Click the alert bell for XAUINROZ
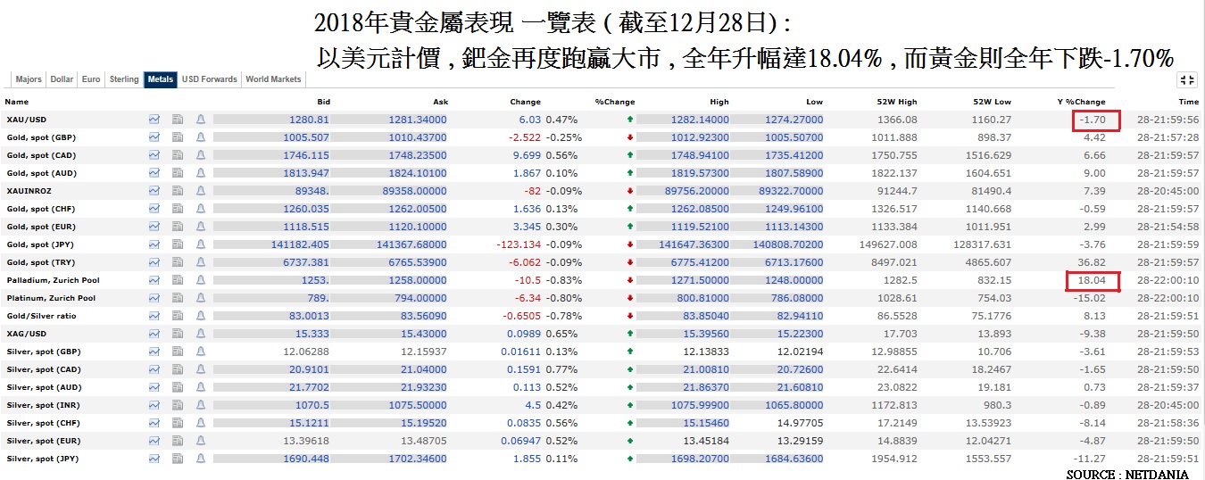 pos(200,191)
